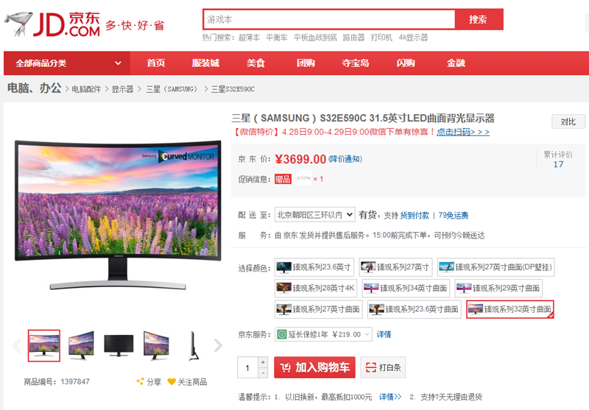Select second thumbnail angled left view
The height and width of the screenshot is (410, 589).
coord(81,345)
